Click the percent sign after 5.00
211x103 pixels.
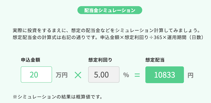[126, 75]
